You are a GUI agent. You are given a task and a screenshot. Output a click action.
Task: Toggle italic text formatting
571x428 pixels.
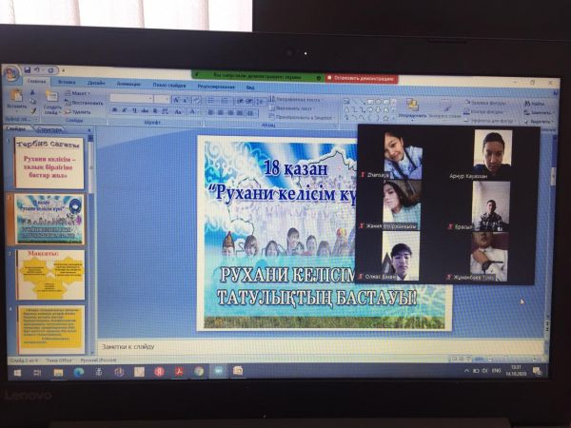click(123, 110)
